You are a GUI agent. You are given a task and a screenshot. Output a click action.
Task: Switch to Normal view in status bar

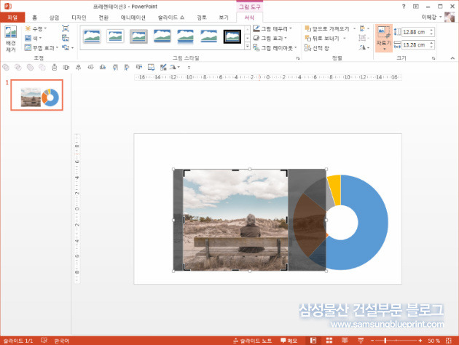point(313,341)
